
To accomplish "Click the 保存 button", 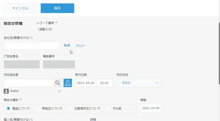I will (57, 8).
